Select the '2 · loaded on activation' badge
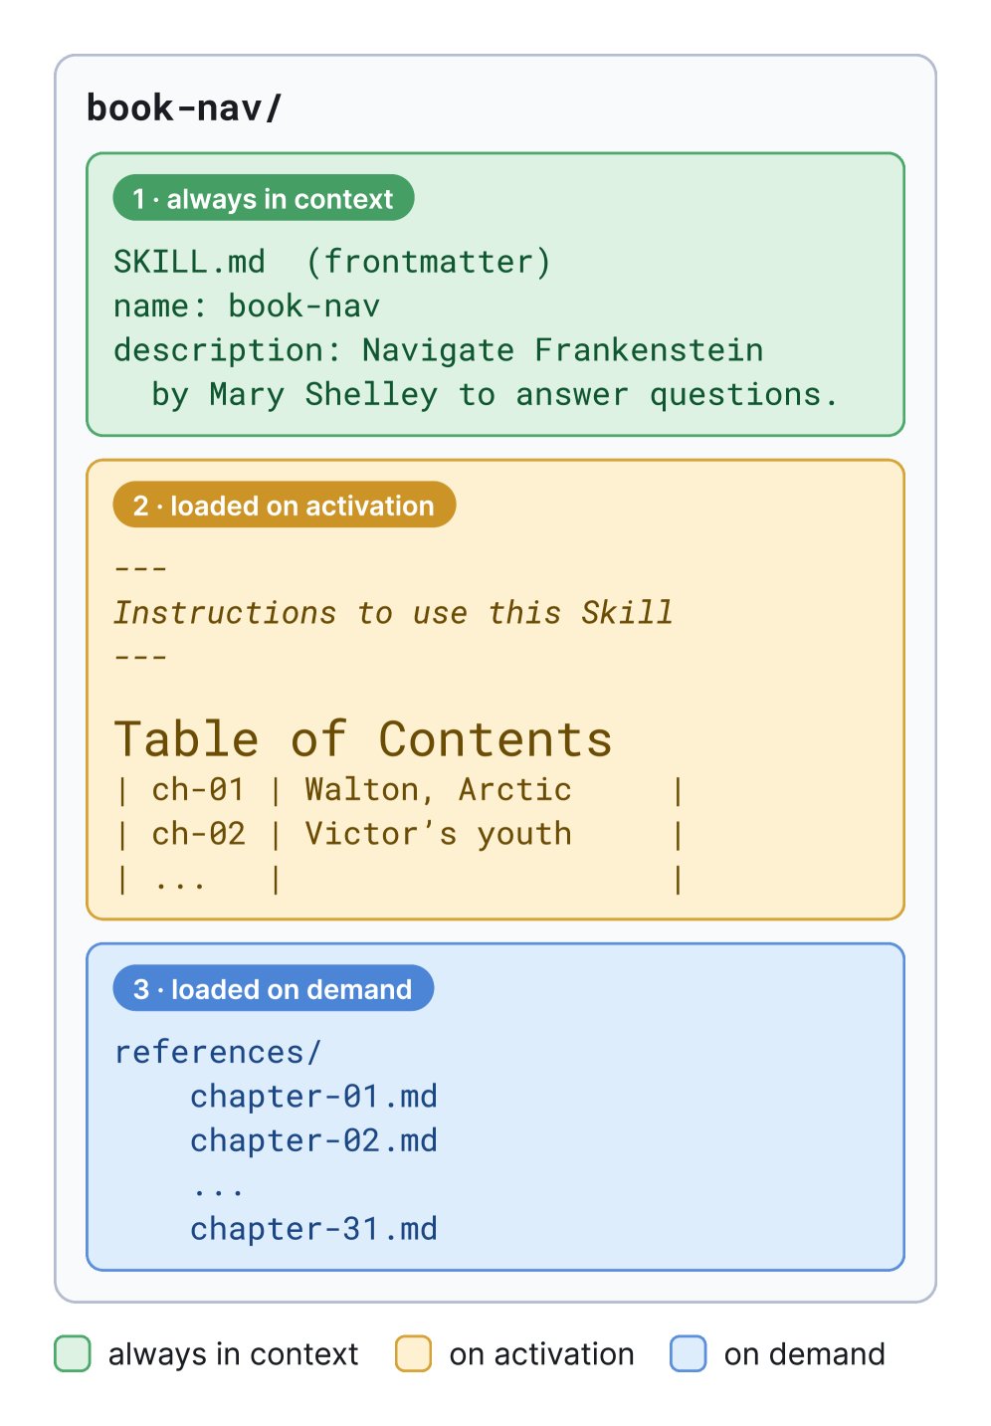 pyautogui.click(x=285, y=506)
